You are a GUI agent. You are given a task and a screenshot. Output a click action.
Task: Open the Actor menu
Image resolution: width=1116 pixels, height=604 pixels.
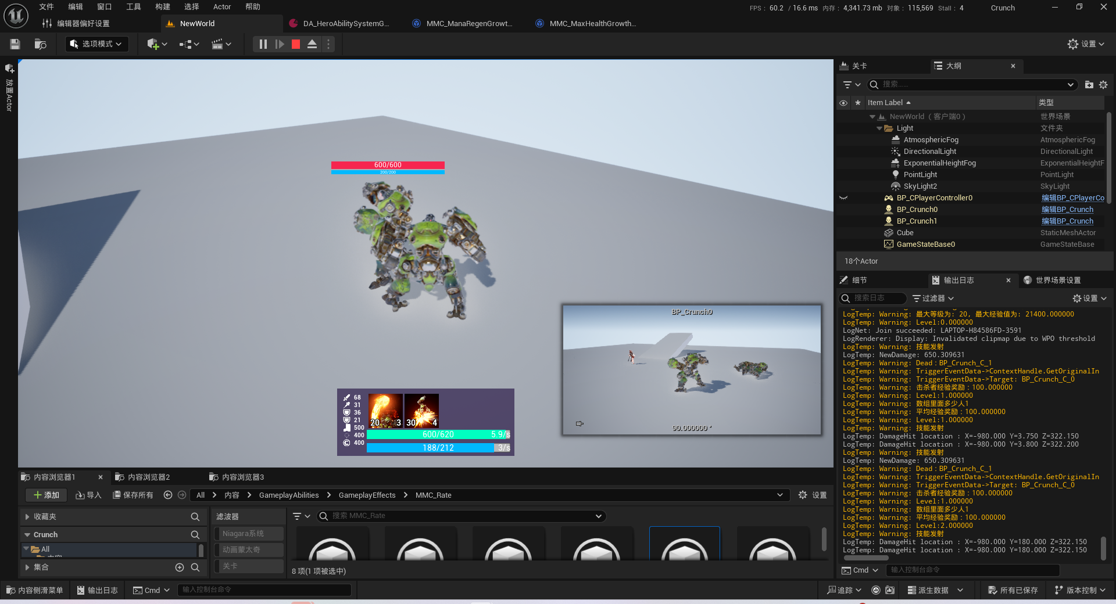[x=222, y=7]
